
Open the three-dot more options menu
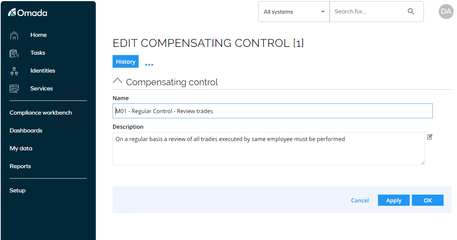coord(149,64)
